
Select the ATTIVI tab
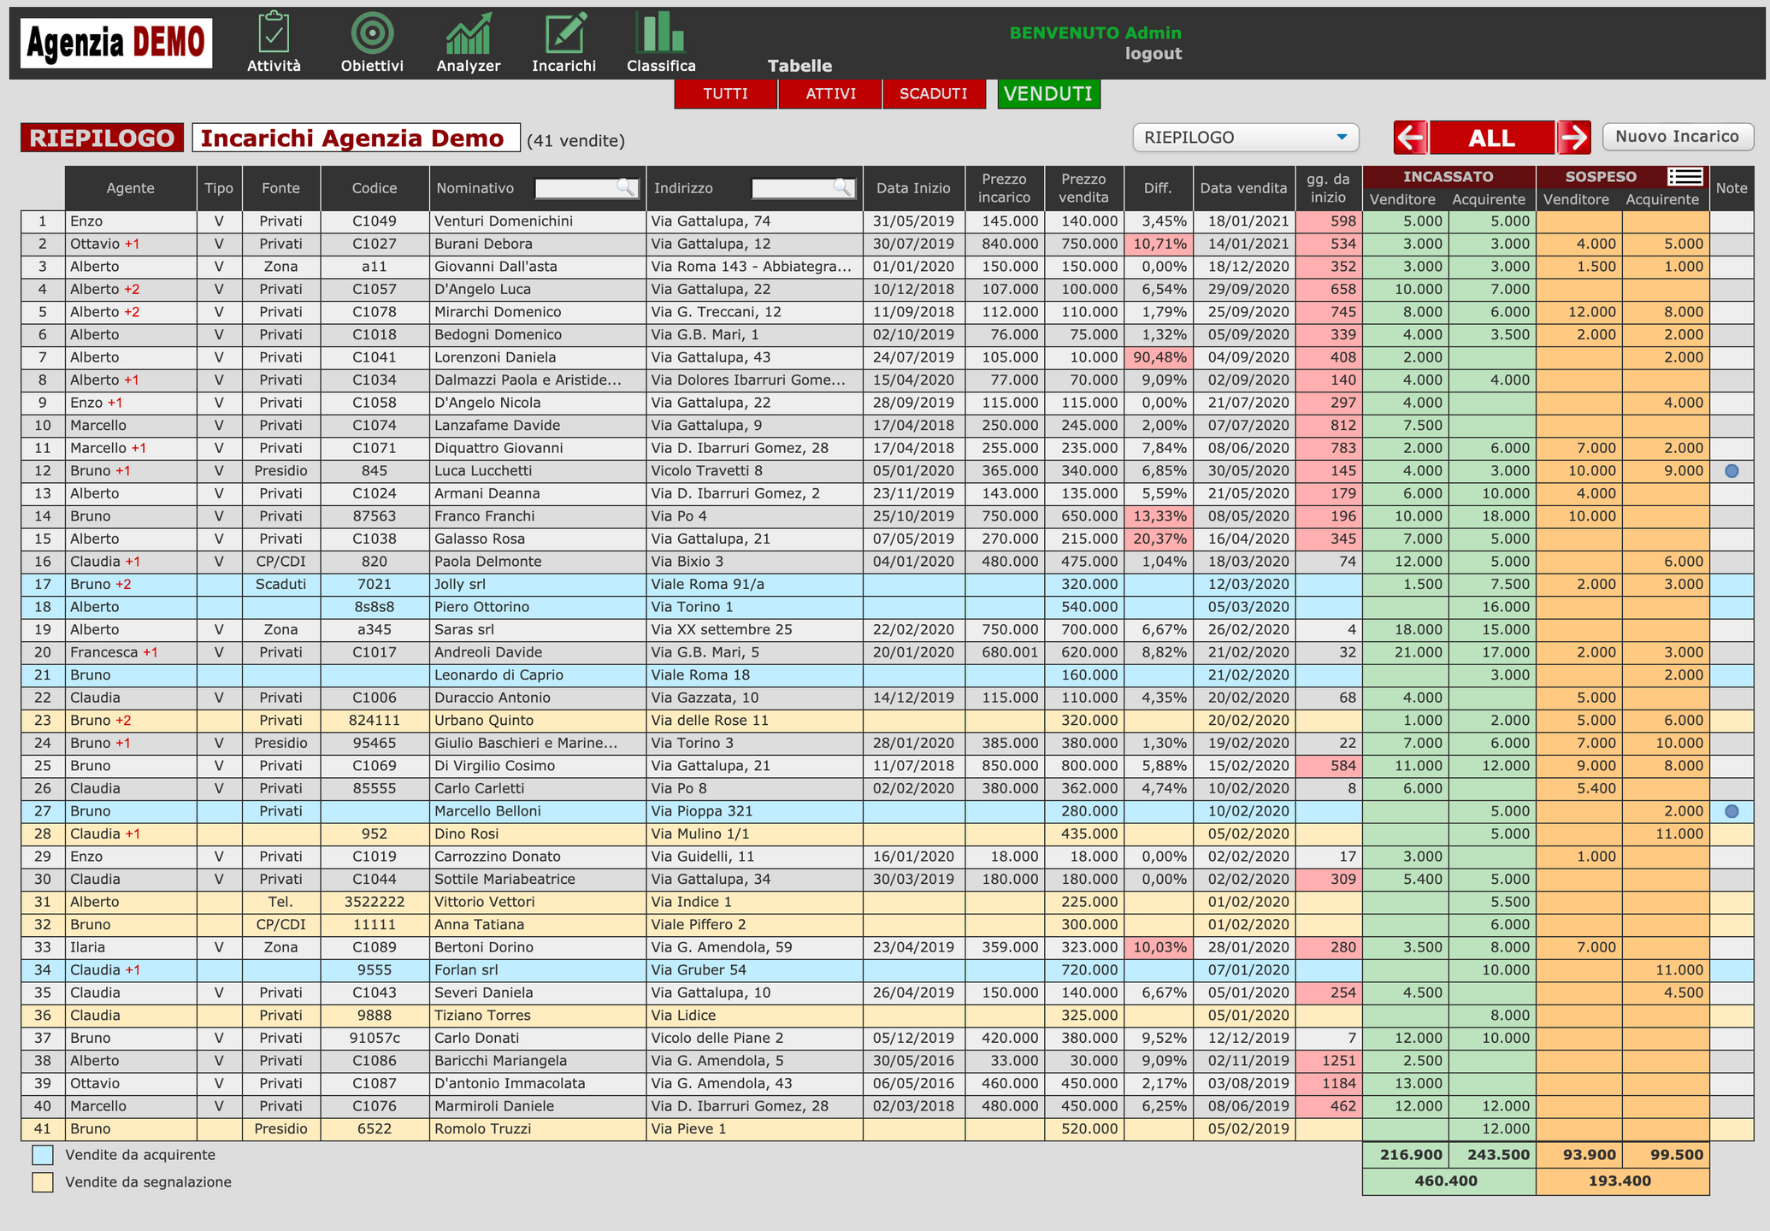[x=830, y=94]
